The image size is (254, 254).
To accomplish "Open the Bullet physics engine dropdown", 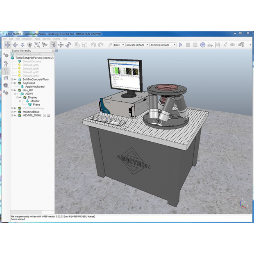I will coord(118,45).
